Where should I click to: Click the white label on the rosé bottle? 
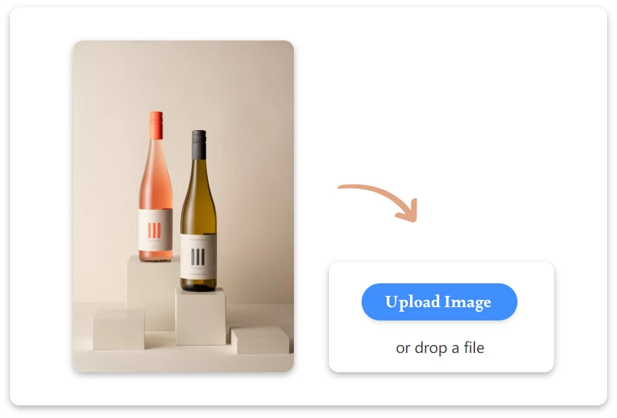[x=155, y=230]
